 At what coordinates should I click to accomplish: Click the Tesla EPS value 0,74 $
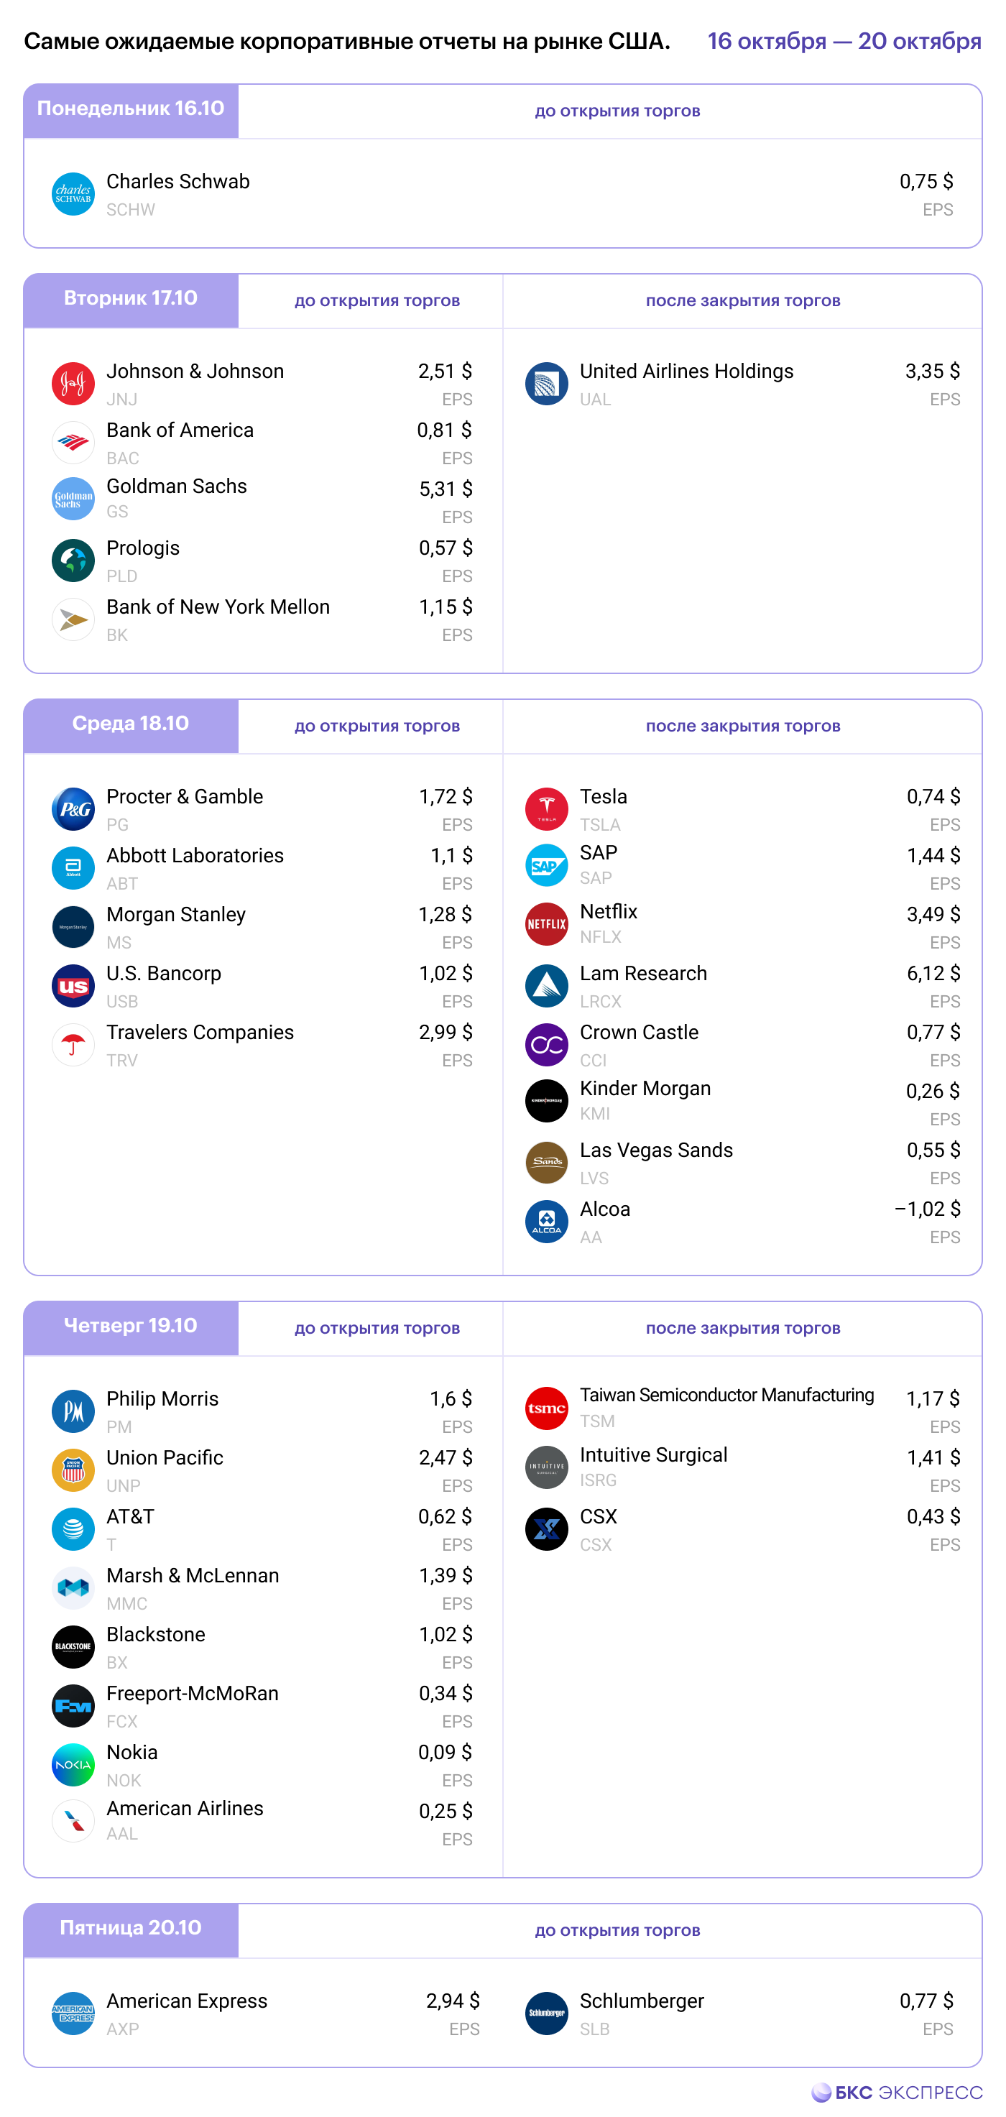(933, 796)
